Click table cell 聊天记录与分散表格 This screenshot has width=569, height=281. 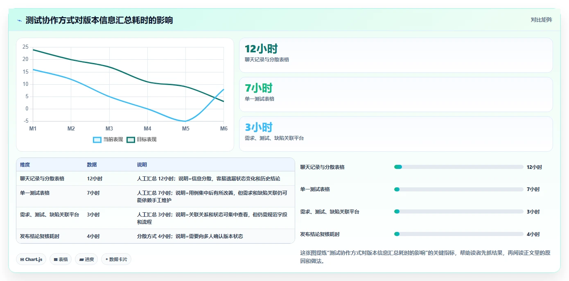42,179
